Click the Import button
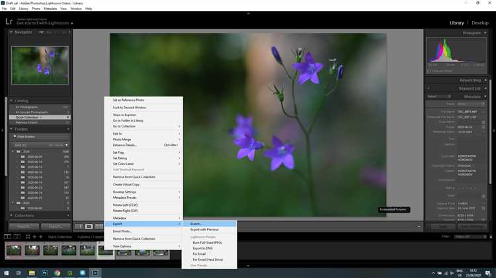 tap(24, 226)
